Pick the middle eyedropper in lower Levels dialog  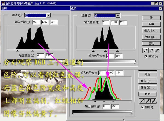point(148,101)
